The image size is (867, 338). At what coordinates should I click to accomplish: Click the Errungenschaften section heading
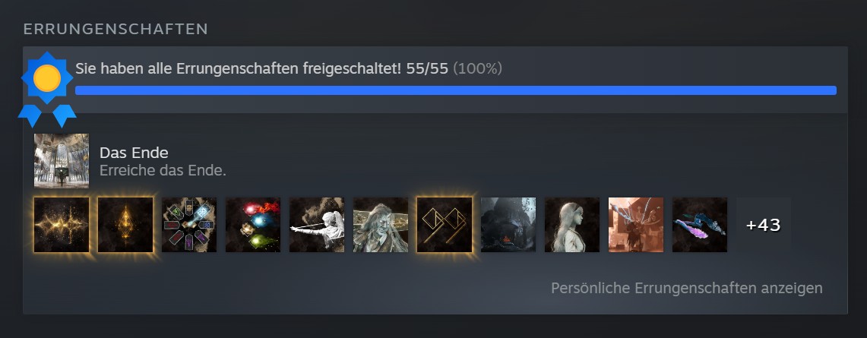115,30
